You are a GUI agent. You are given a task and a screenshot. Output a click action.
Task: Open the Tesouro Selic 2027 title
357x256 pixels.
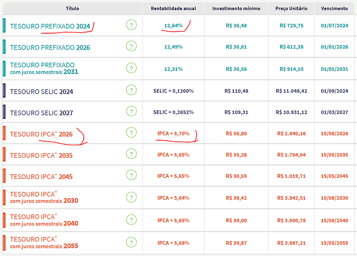click(x=41, y=113)
